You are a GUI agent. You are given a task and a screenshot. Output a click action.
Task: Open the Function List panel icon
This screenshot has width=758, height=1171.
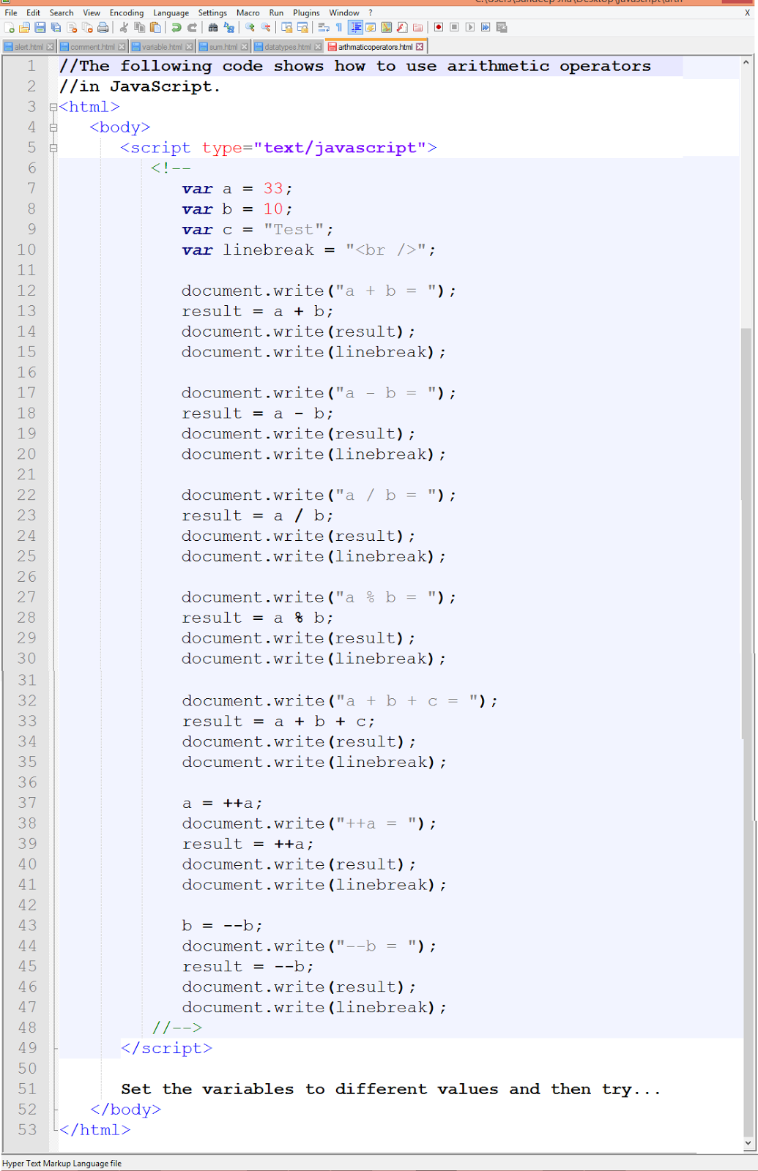point(402,27)
